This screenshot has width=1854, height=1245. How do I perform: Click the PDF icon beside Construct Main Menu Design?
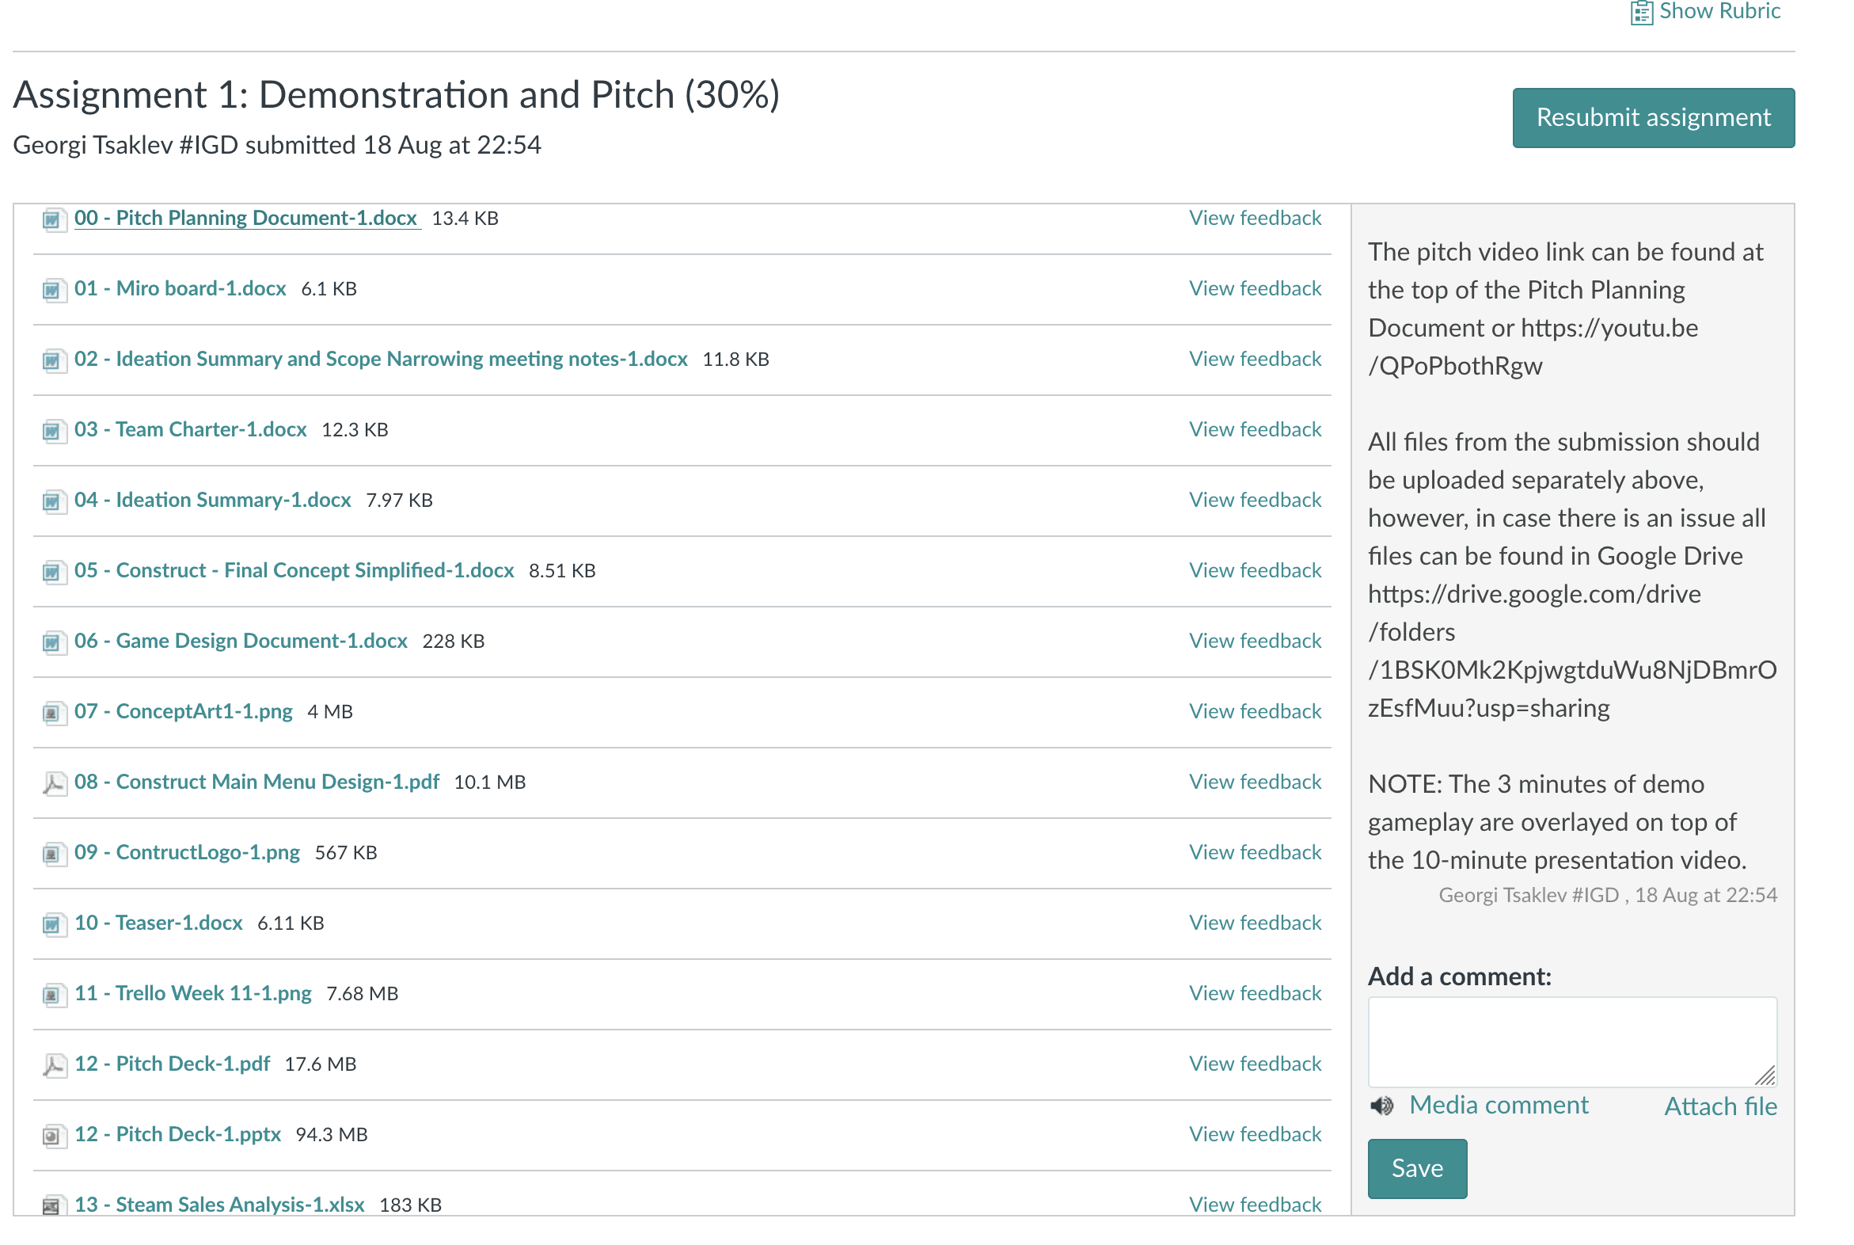52,783
